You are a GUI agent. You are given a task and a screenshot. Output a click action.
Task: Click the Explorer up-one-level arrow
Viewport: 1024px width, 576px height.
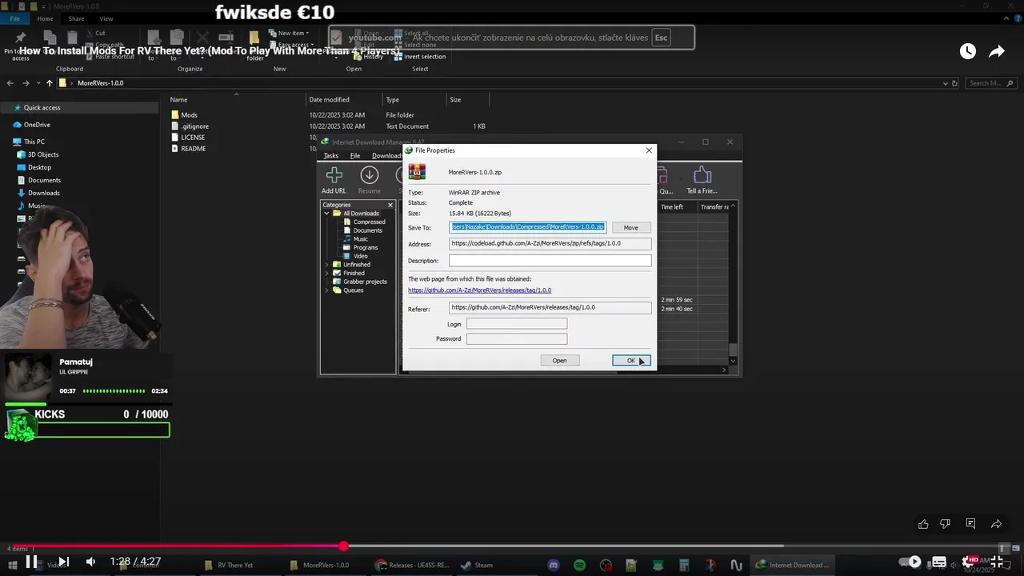[50, 83]
